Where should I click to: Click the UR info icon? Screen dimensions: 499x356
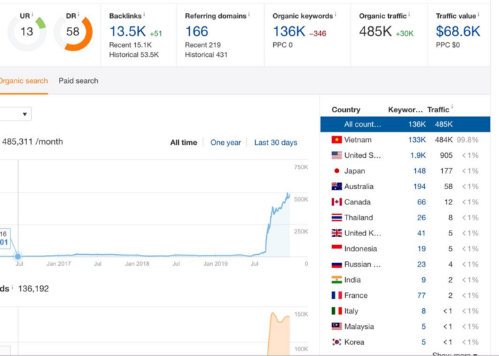tap(32, 14)
